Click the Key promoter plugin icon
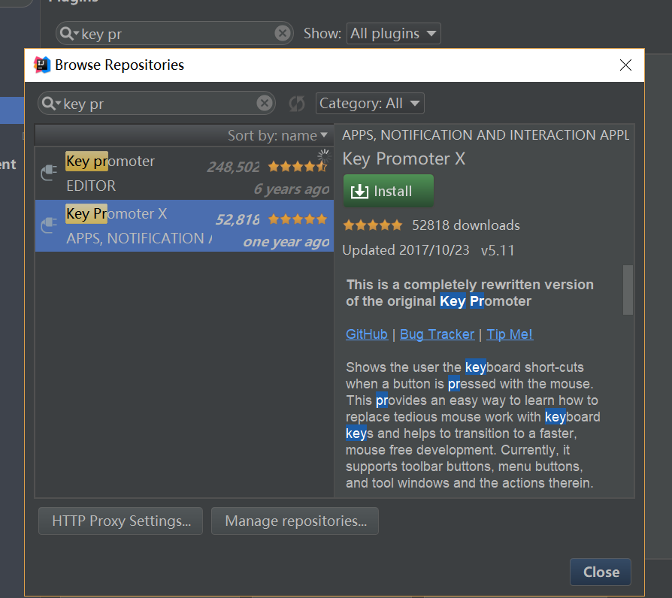This screenshot has height=598, width=672. pos(49,172)
